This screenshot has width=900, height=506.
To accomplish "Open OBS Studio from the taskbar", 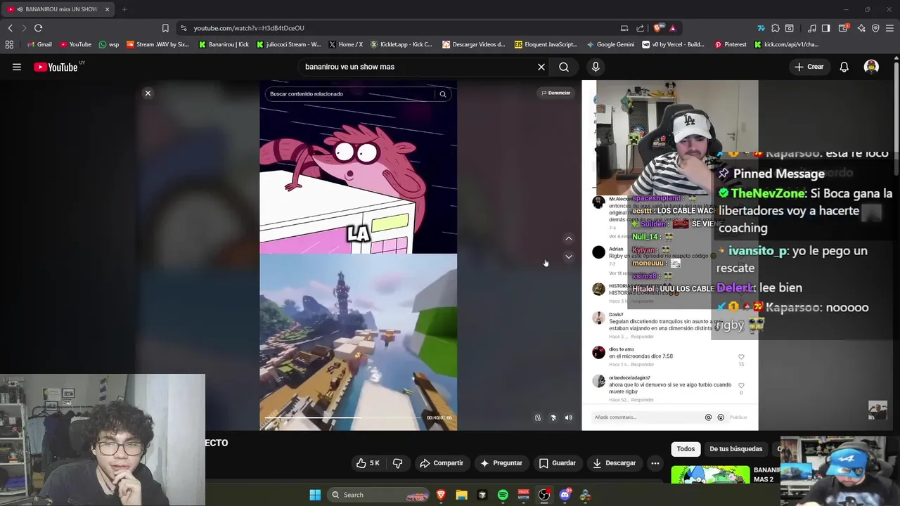I will (544, 495).
